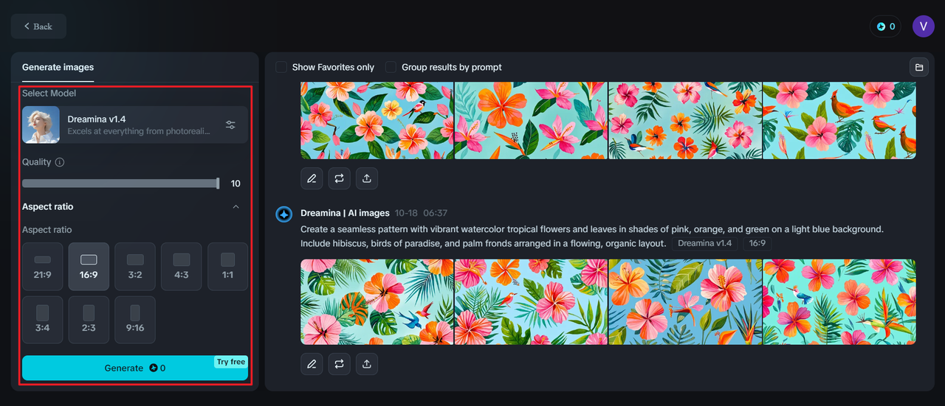Click the 'Select Model' label
This screenshot has width=945, height=406.
click(x=49, y=94)
